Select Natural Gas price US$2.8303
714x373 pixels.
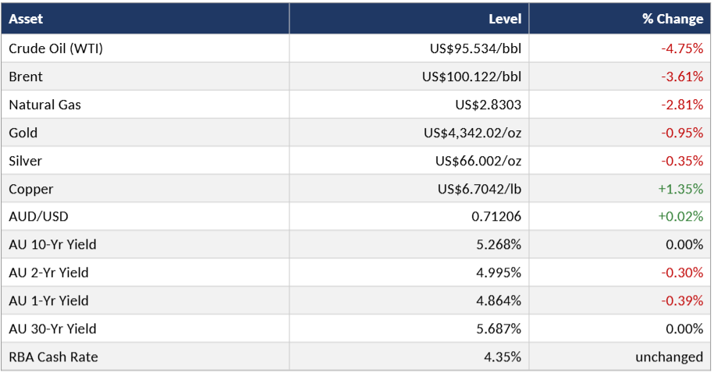[488, 105]
